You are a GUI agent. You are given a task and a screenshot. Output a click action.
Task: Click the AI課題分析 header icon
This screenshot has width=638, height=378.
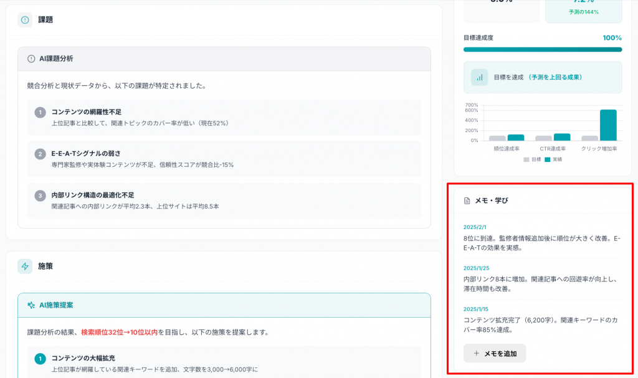click(31, 59)
